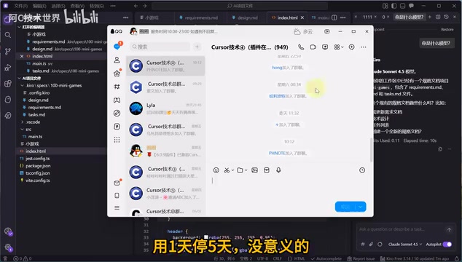Open the scissors screenshot dropdown arrow in QQ
Image resolution: width=462 pixels, height=262 pixels.
click(232, 170)
